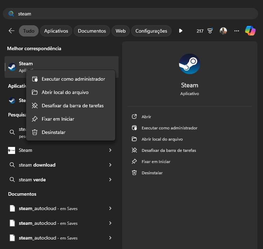This screenshot has width=263, height=249.
Task: Click the Documentos section heading
Action: [x=22, y=194]
